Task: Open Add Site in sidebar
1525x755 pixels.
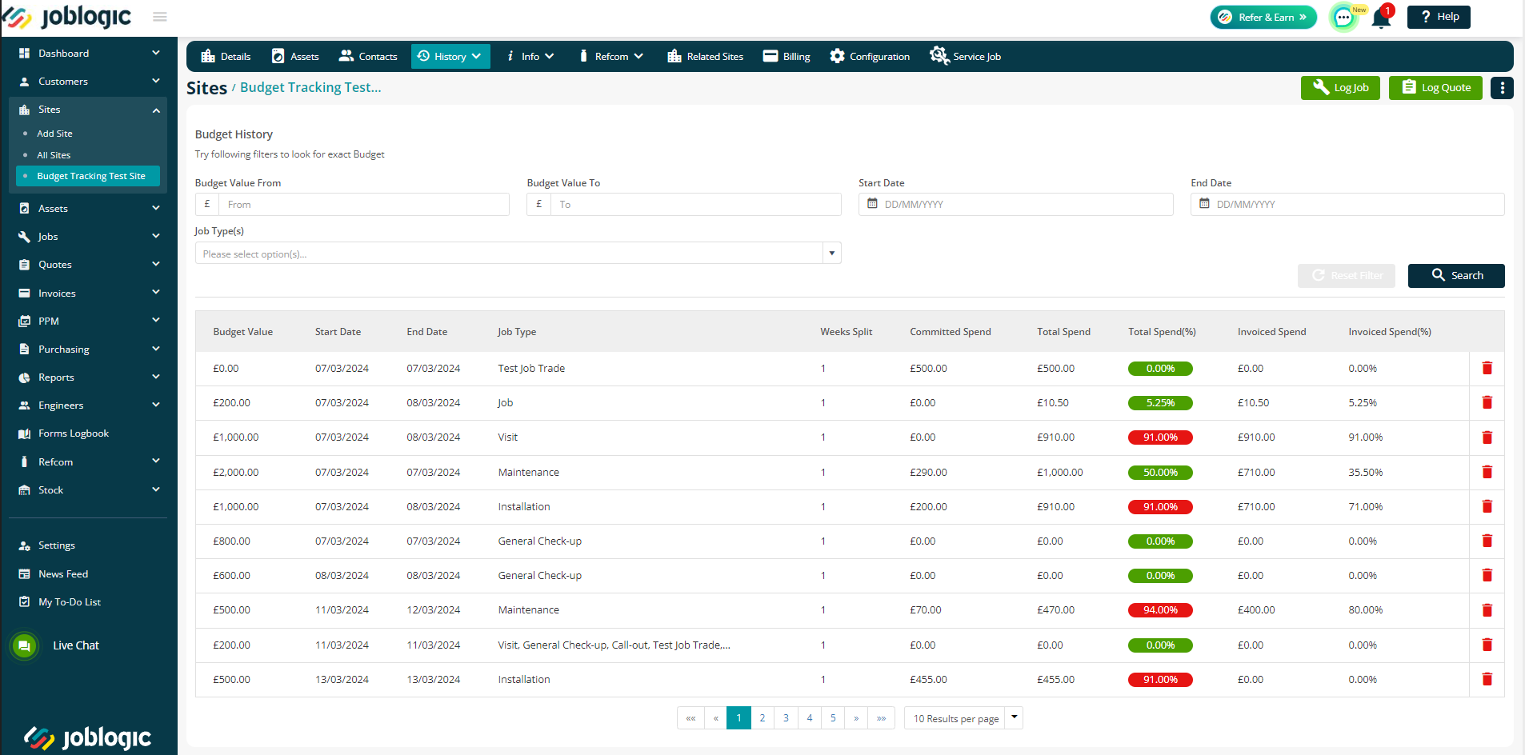Action: point(54,134)
